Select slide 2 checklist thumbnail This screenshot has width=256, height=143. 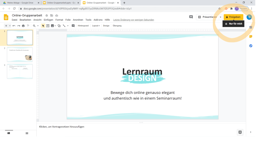[20, 55]
